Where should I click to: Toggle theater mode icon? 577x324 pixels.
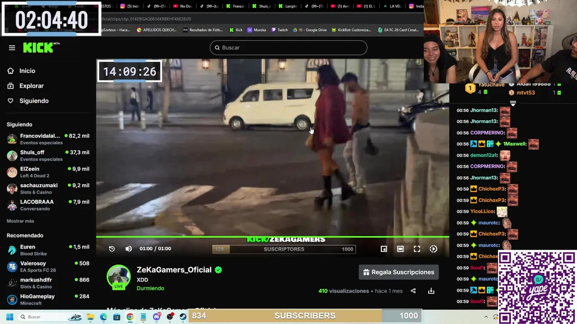tap(400, 249)
